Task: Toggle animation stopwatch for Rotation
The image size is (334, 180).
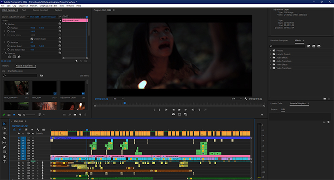Action: tap(9, 42)
